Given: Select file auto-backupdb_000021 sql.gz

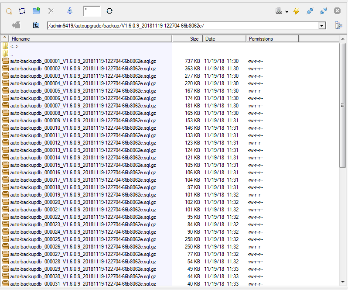Looking at the screenshot, I should pos(83,210).
